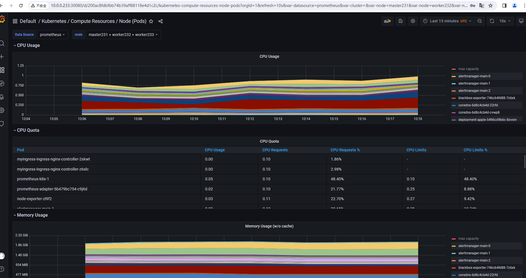Click the zoom out time range icon
This screenshot has height=278, width=526.
[480, 21]
